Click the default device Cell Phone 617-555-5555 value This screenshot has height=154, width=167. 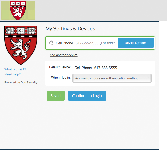[96, 68]
